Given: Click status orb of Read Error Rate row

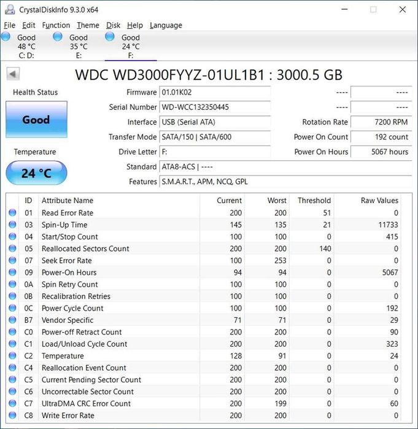Looking at the screenshot, I should point(12,212).
